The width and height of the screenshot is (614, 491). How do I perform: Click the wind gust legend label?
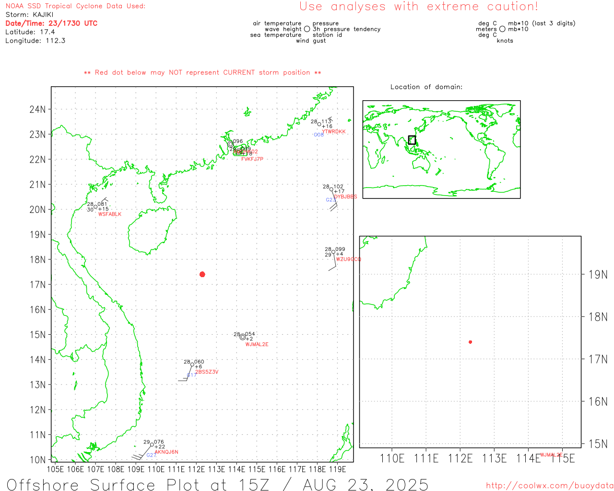(311, 41)
